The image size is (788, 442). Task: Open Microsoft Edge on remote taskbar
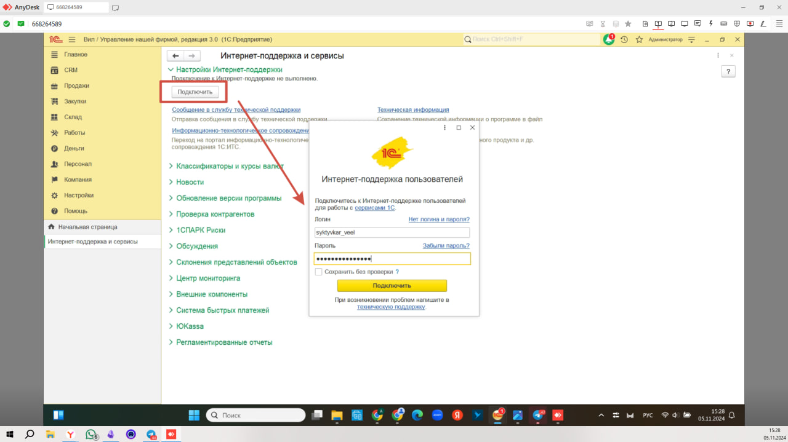(417, 415)
